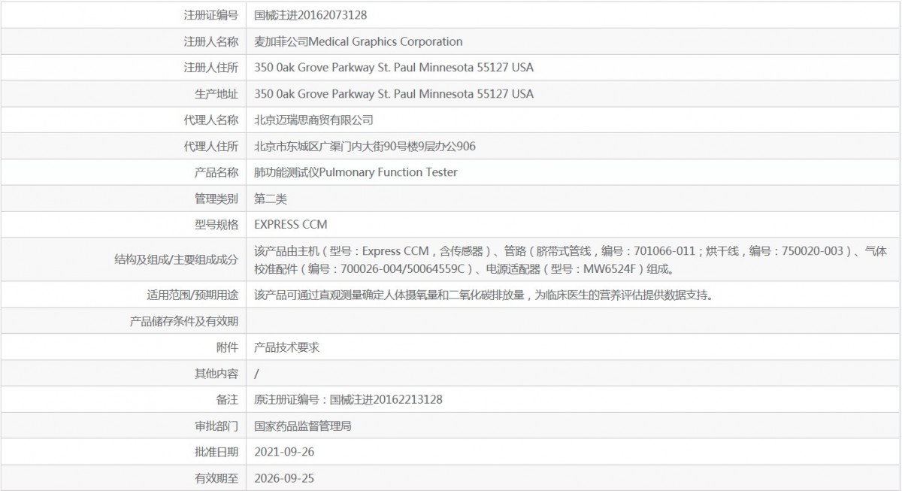Click the 产品储存条件及有效期 label
Screen dimensions: 902x491
coord(183,321)
